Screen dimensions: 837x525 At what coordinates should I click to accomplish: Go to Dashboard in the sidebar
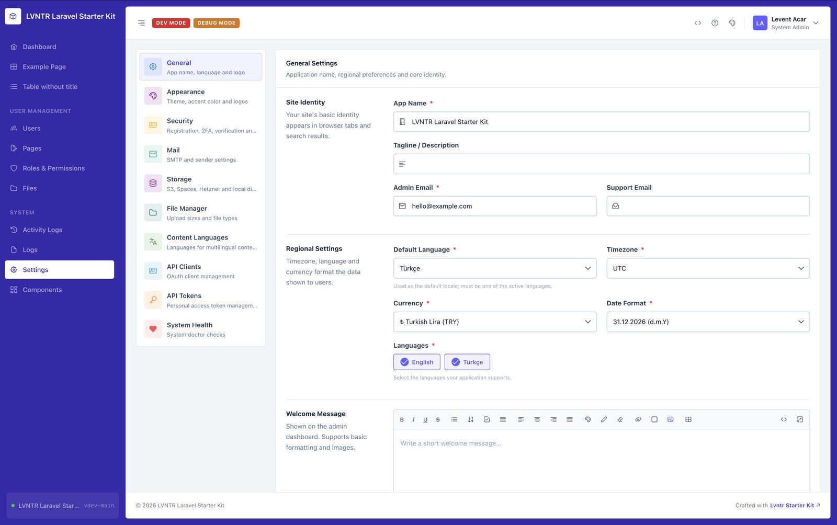[x=60, y=47]
